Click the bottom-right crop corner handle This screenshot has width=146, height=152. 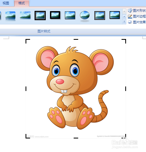tap(124, 136)
